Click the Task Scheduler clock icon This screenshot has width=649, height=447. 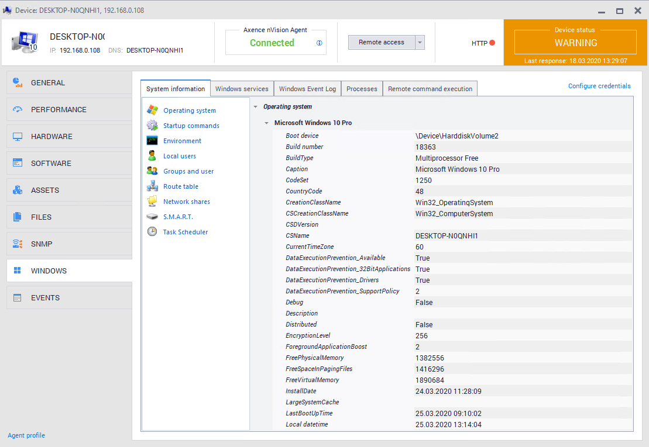(152, 231)
